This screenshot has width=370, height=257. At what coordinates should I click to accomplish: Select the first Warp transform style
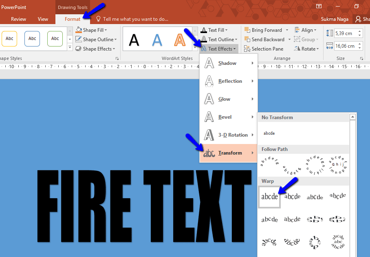269,196
